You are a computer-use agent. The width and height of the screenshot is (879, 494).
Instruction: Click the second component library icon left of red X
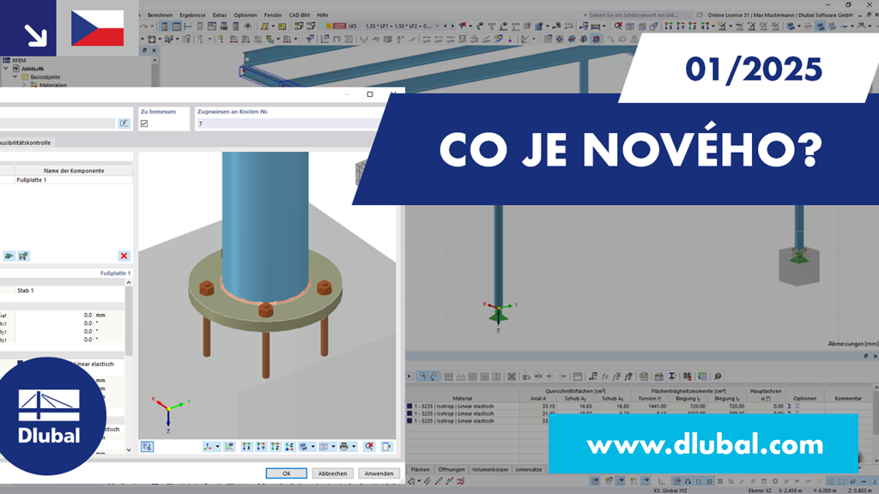point(23,256)
